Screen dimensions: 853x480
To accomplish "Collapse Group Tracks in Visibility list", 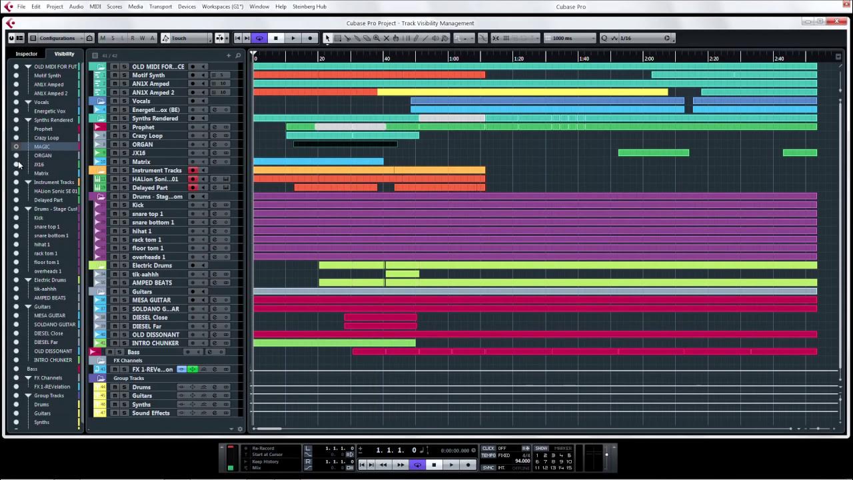I will point(28,395).
